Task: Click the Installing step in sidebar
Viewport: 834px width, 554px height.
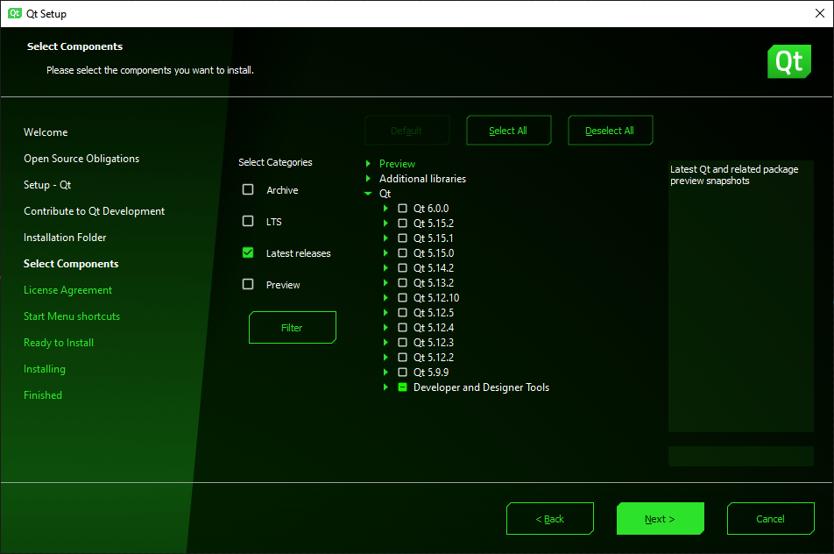Action: pyautogui.click(x=45, y=369)
